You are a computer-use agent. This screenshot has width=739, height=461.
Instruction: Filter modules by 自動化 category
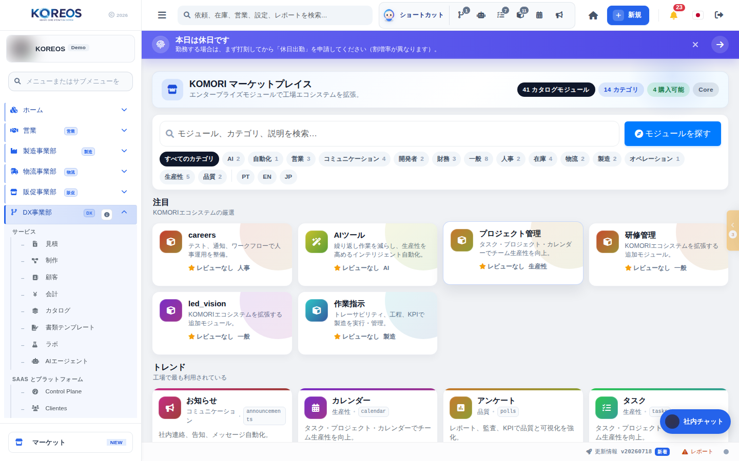(266, 159)
